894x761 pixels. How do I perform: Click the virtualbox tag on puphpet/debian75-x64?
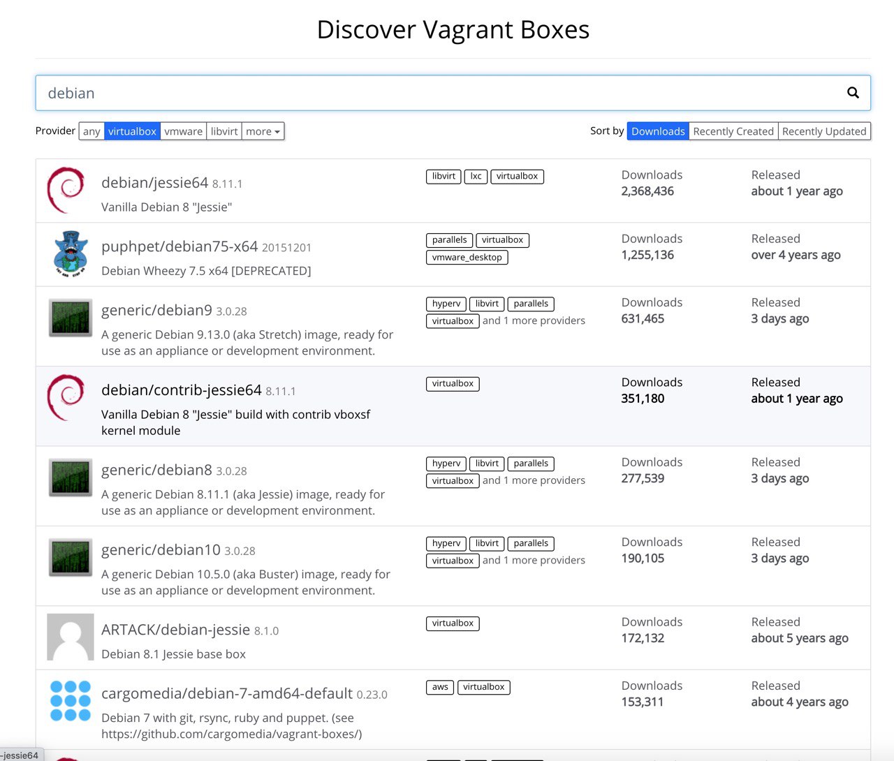click(502, 240)
